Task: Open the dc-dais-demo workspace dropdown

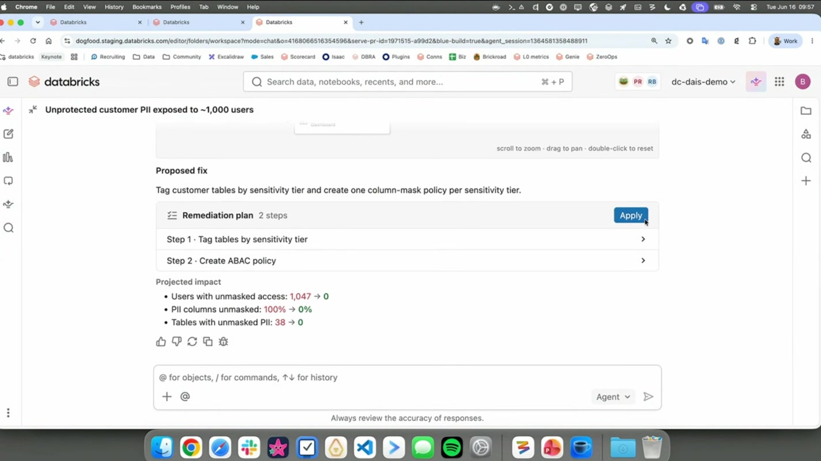Action: click(703, 82)
